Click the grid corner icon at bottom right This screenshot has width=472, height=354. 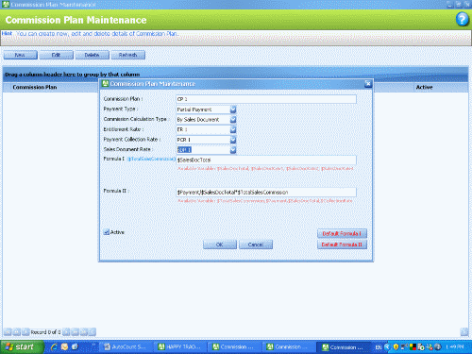[x=464, y=331]
